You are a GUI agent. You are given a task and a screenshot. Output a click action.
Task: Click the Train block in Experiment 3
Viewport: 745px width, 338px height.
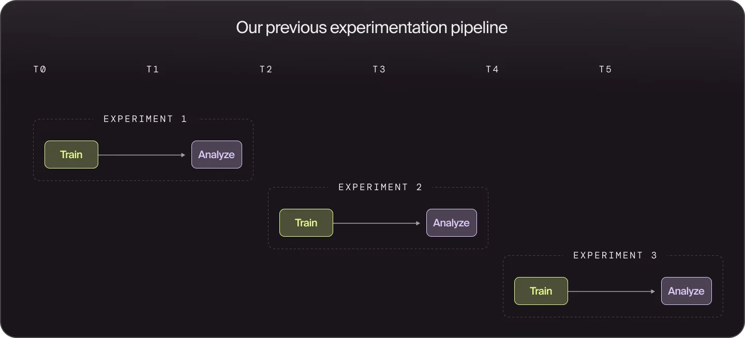coord(541,291)
